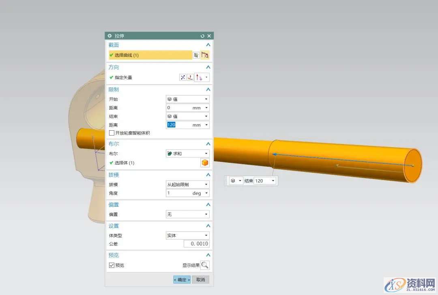Click the reset icon in the 拉伸 title bar
Screen dimensions: 438x295
point(202,36)
